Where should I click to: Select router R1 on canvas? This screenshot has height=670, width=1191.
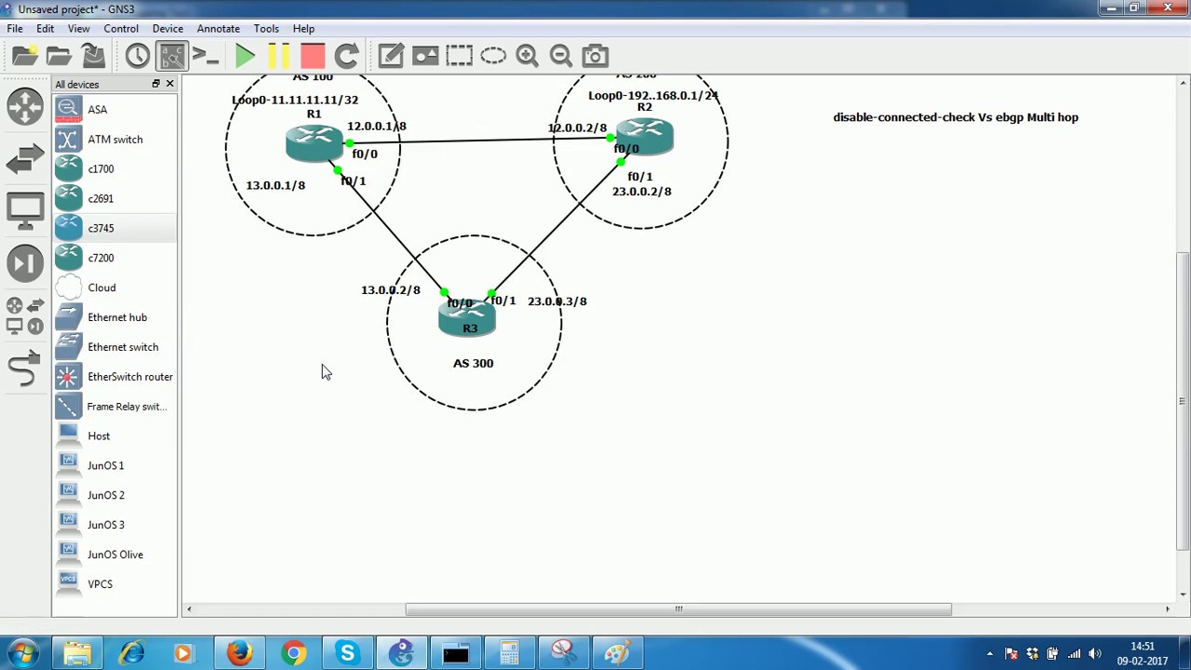coord(314,143)
